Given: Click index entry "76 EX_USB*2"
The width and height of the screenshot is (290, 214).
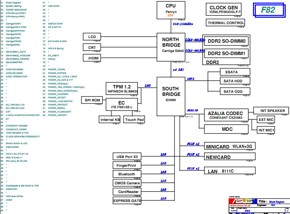Looking at the screenshot, I should point(51,55).
